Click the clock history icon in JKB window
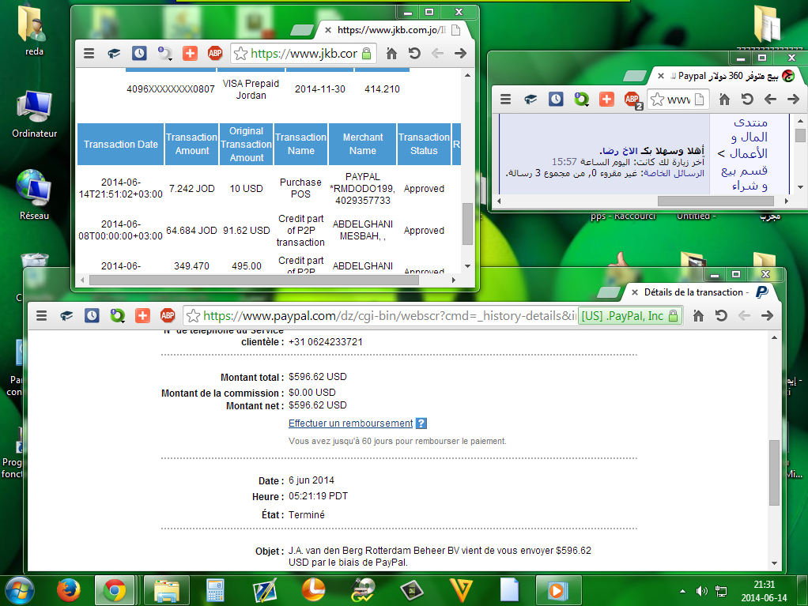This screenshot has height=606, width=808. (x=139, y=53)
